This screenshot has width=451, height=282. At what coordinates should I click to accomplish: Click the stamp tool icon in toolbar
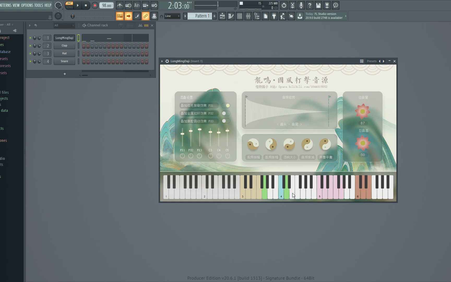[x=154, y=16]
